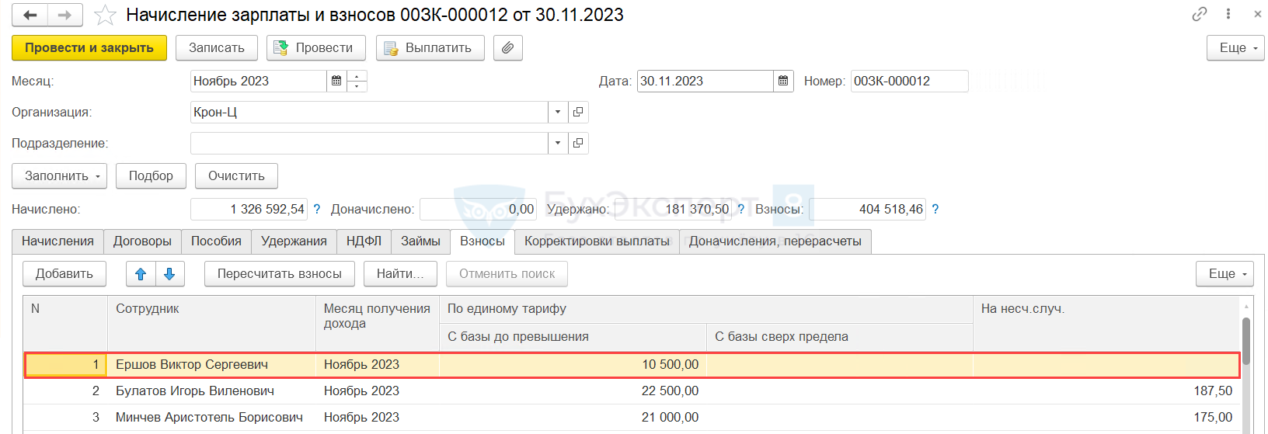
Task: Click the Доначислено field 0,00
Action: (x=478, y=209)
